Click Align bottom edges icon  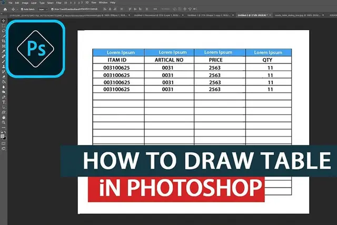141,9
